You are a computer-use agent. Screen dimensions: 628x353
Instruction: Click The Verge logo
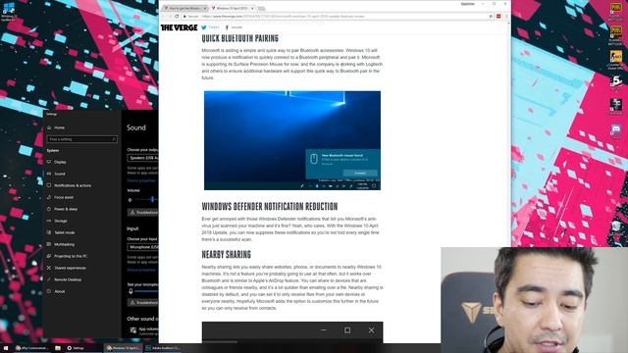point(179,27)
